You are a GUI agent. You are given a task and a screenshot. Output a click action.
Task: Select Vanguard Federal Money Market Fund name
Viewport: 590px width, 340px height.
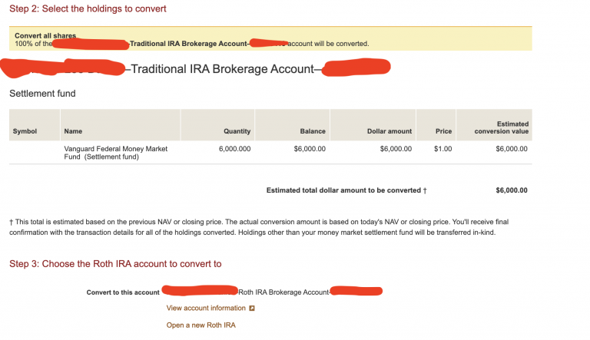pyautogui.click(x=115, y=153)
